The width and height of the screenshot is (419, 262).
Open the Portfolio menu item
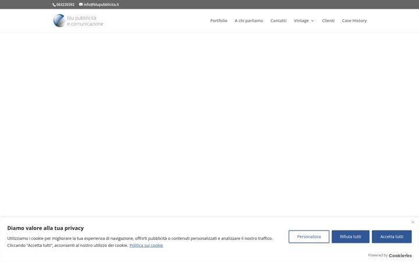pos(219,20)
